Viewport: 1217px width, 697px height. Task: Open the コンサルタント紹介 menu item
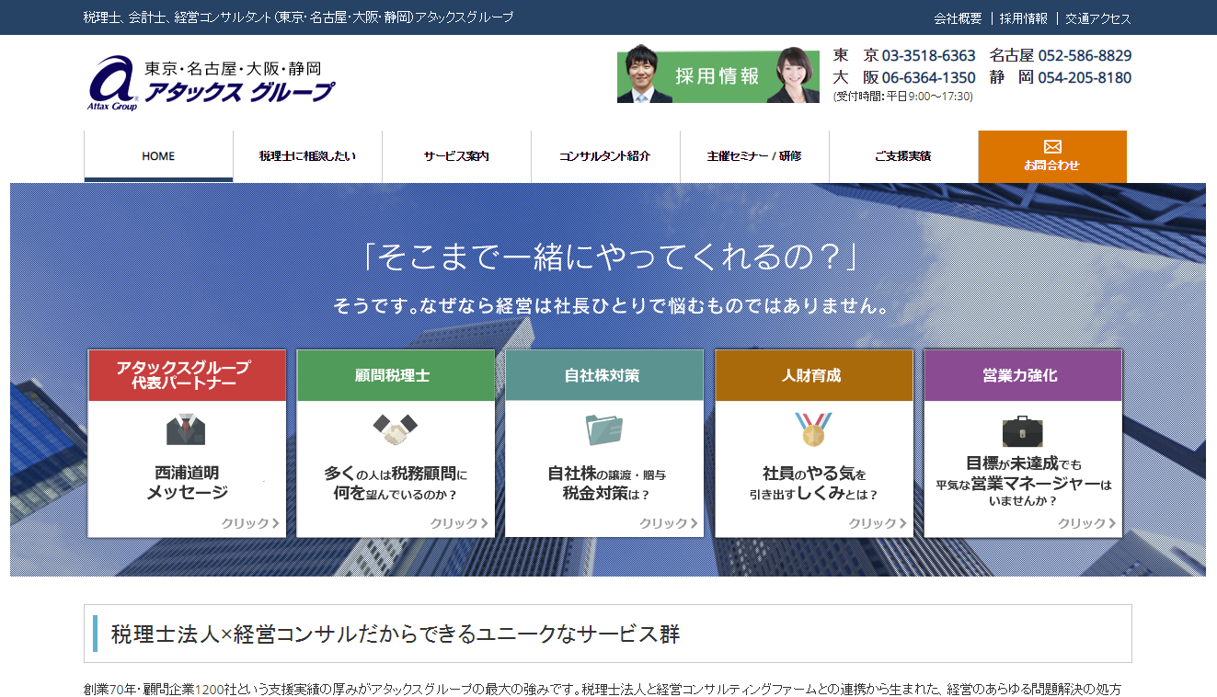tap(605, 156)
